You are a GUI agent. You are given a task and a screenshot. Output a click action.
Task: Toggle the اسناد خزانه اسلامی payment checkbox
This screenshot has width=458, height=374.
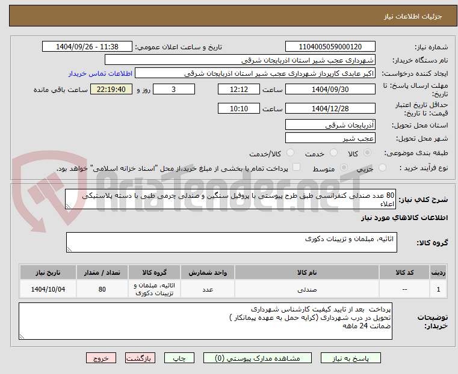tap(296, 167)
